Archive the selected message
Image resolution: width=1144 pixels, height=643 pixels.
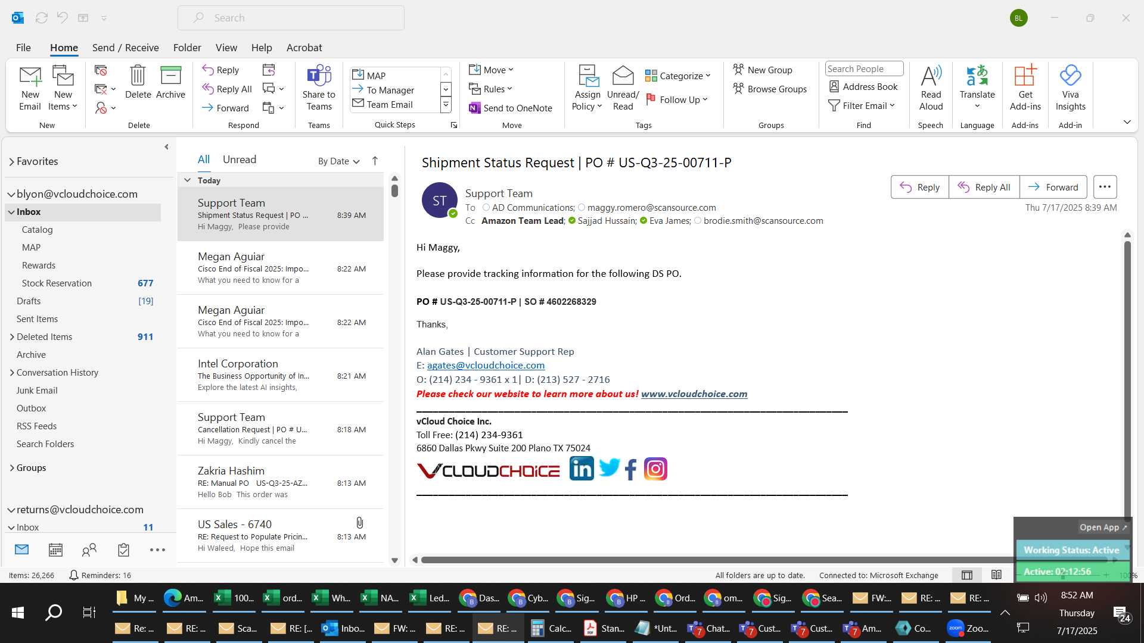click(x=170, y=82)
